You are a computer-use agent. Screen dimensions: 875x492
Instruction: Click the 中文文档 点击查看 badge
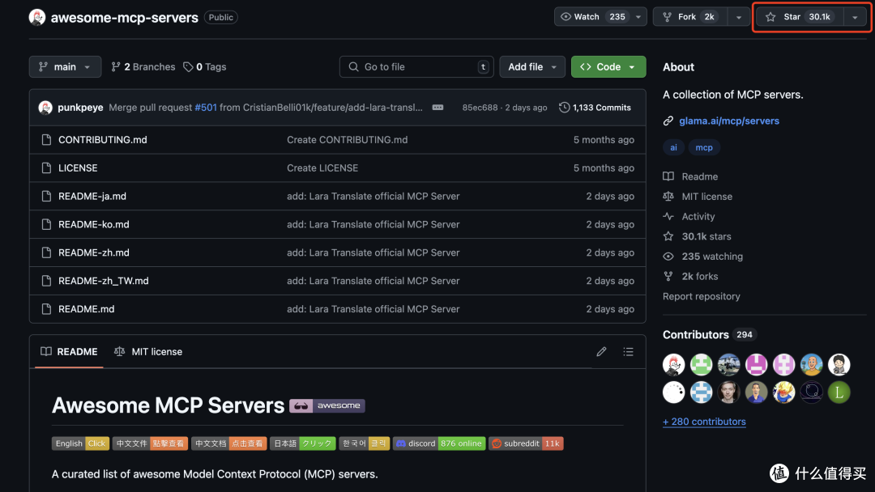point(228,443)
